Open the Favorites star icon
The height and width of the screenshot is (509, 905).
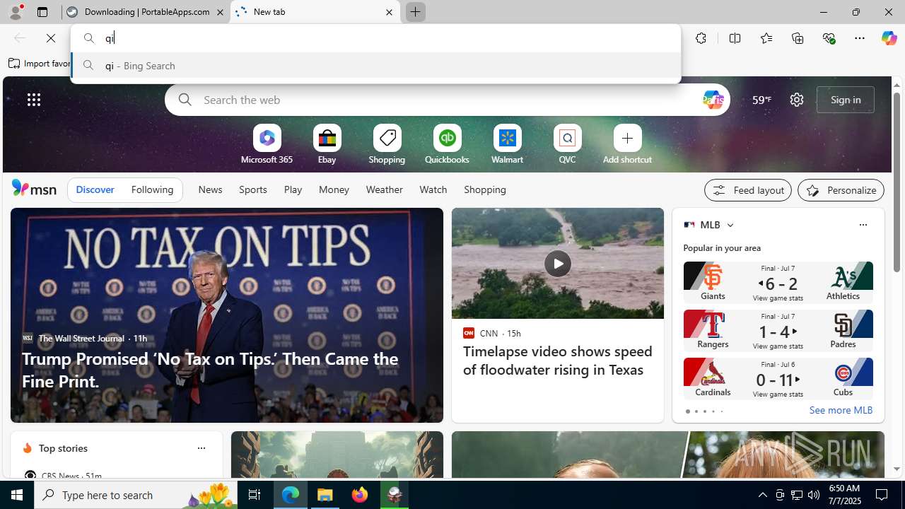coord(766,38)
